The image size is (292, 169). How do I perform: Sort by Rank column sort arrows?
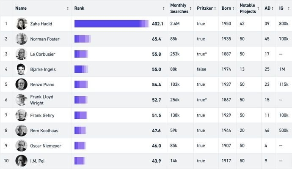[164, 8]
